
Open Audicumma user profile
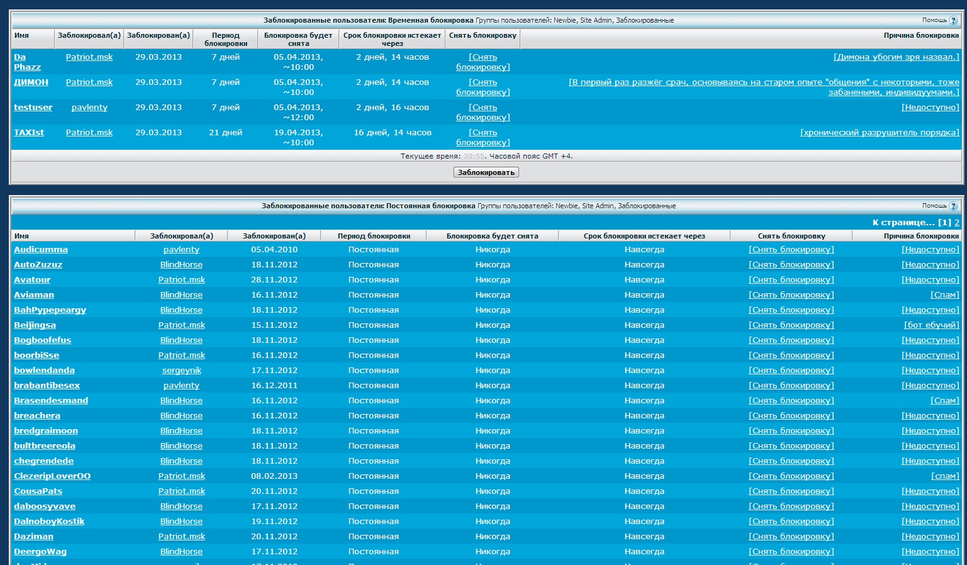[41, 250]
